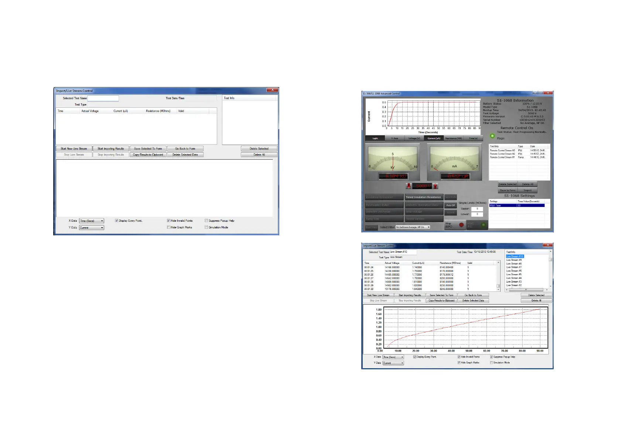Select Live Stream #5 in Test Info list
622x439 pixels.
pyautogui.click(x=514, y=274)
